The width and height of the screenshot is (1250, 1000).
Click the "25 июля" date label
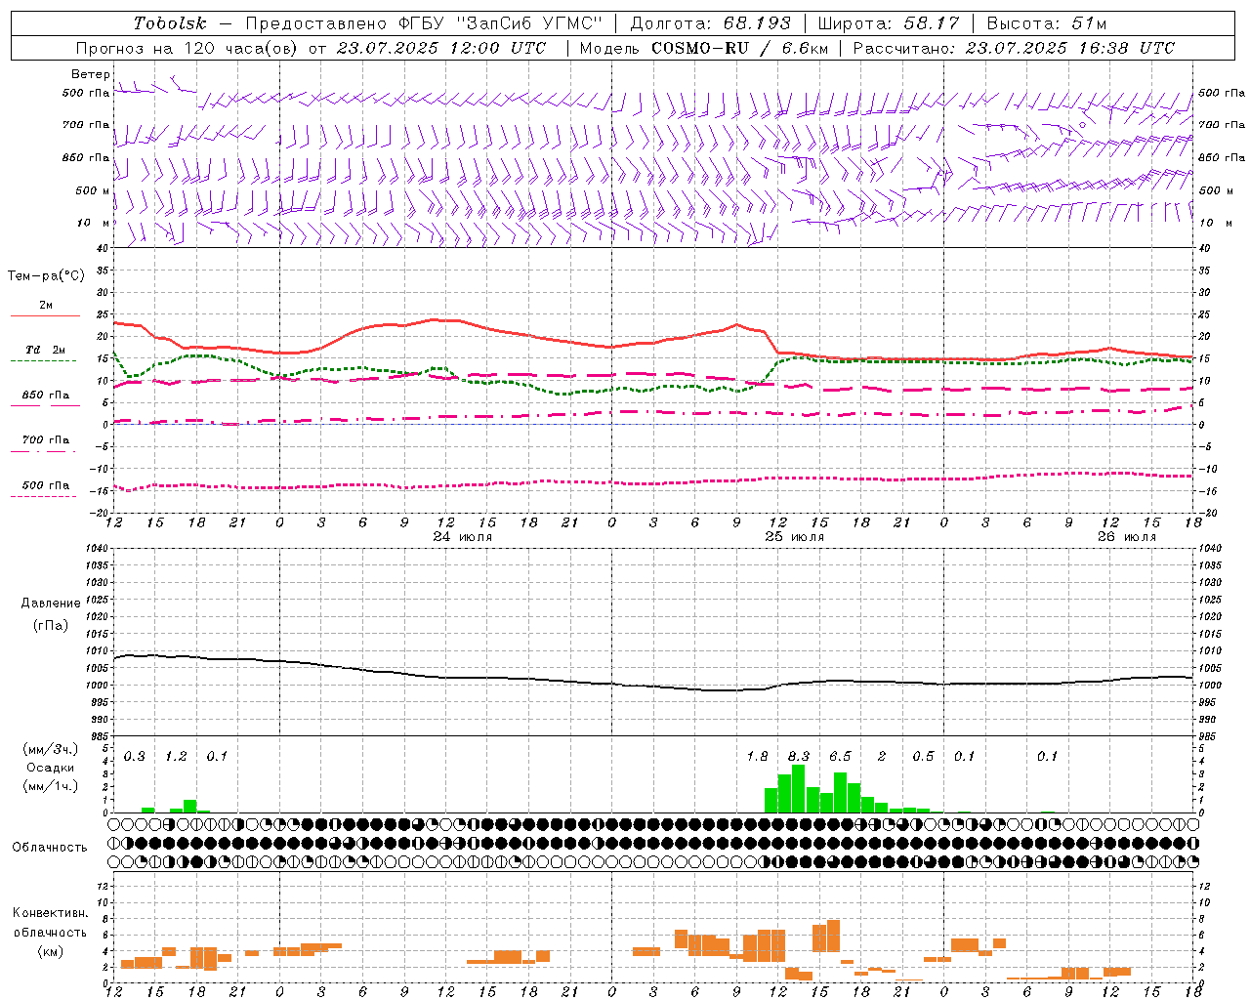[795, 537]
